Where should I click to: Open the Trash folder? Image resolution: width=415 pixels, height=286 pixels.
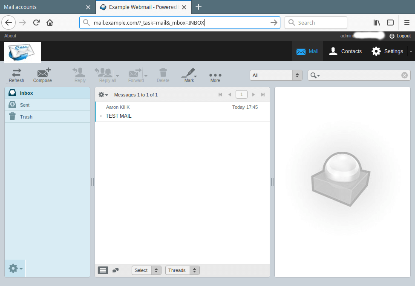tap(26, 117)
